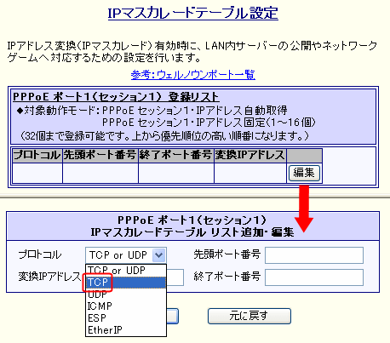390x343 pixels.
Task: Click the 元に戻す button
Action: coord(249,316)
